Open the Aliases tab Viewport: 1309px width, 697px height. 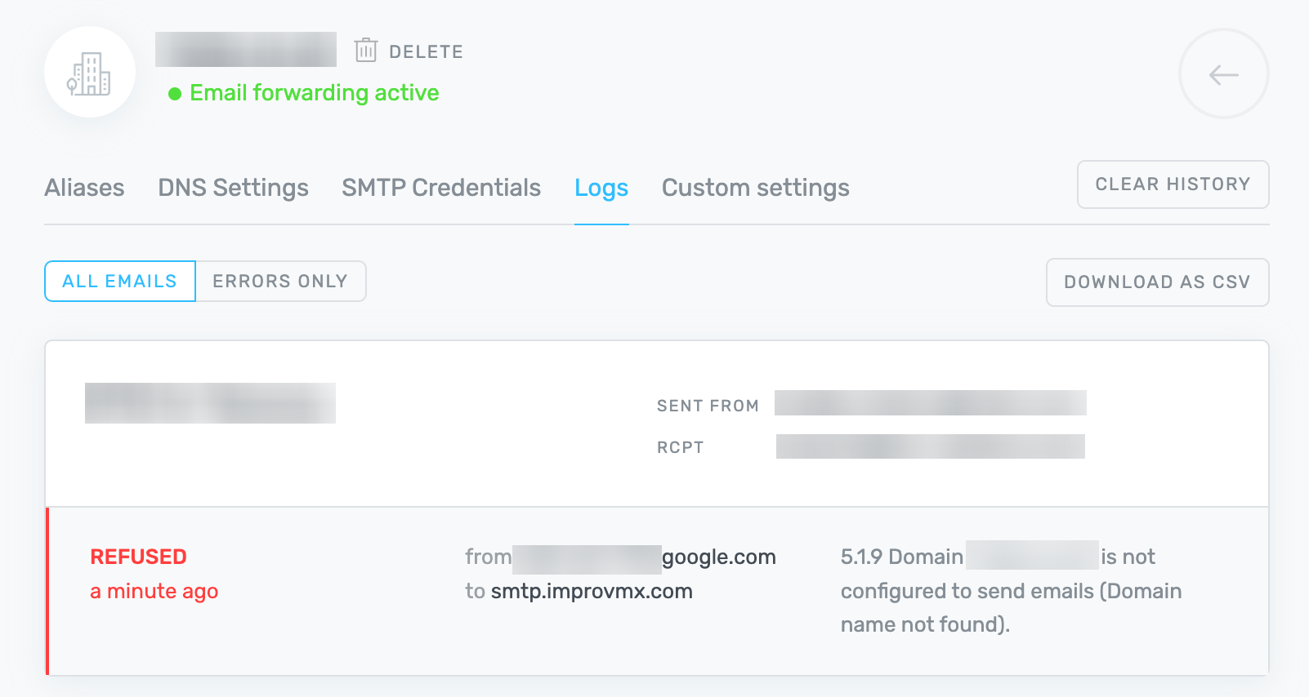84,188
